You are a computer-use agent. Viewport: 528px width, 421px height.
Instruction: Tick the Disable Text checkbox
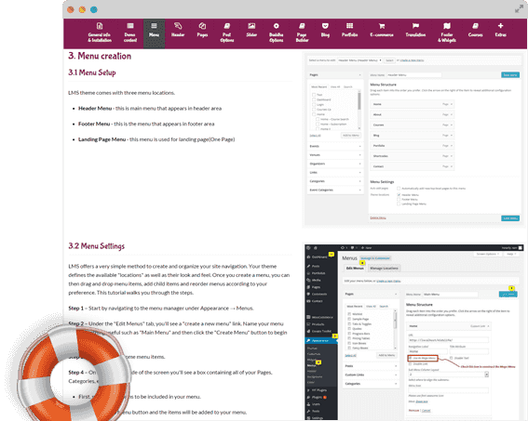[x=452, y=358]
